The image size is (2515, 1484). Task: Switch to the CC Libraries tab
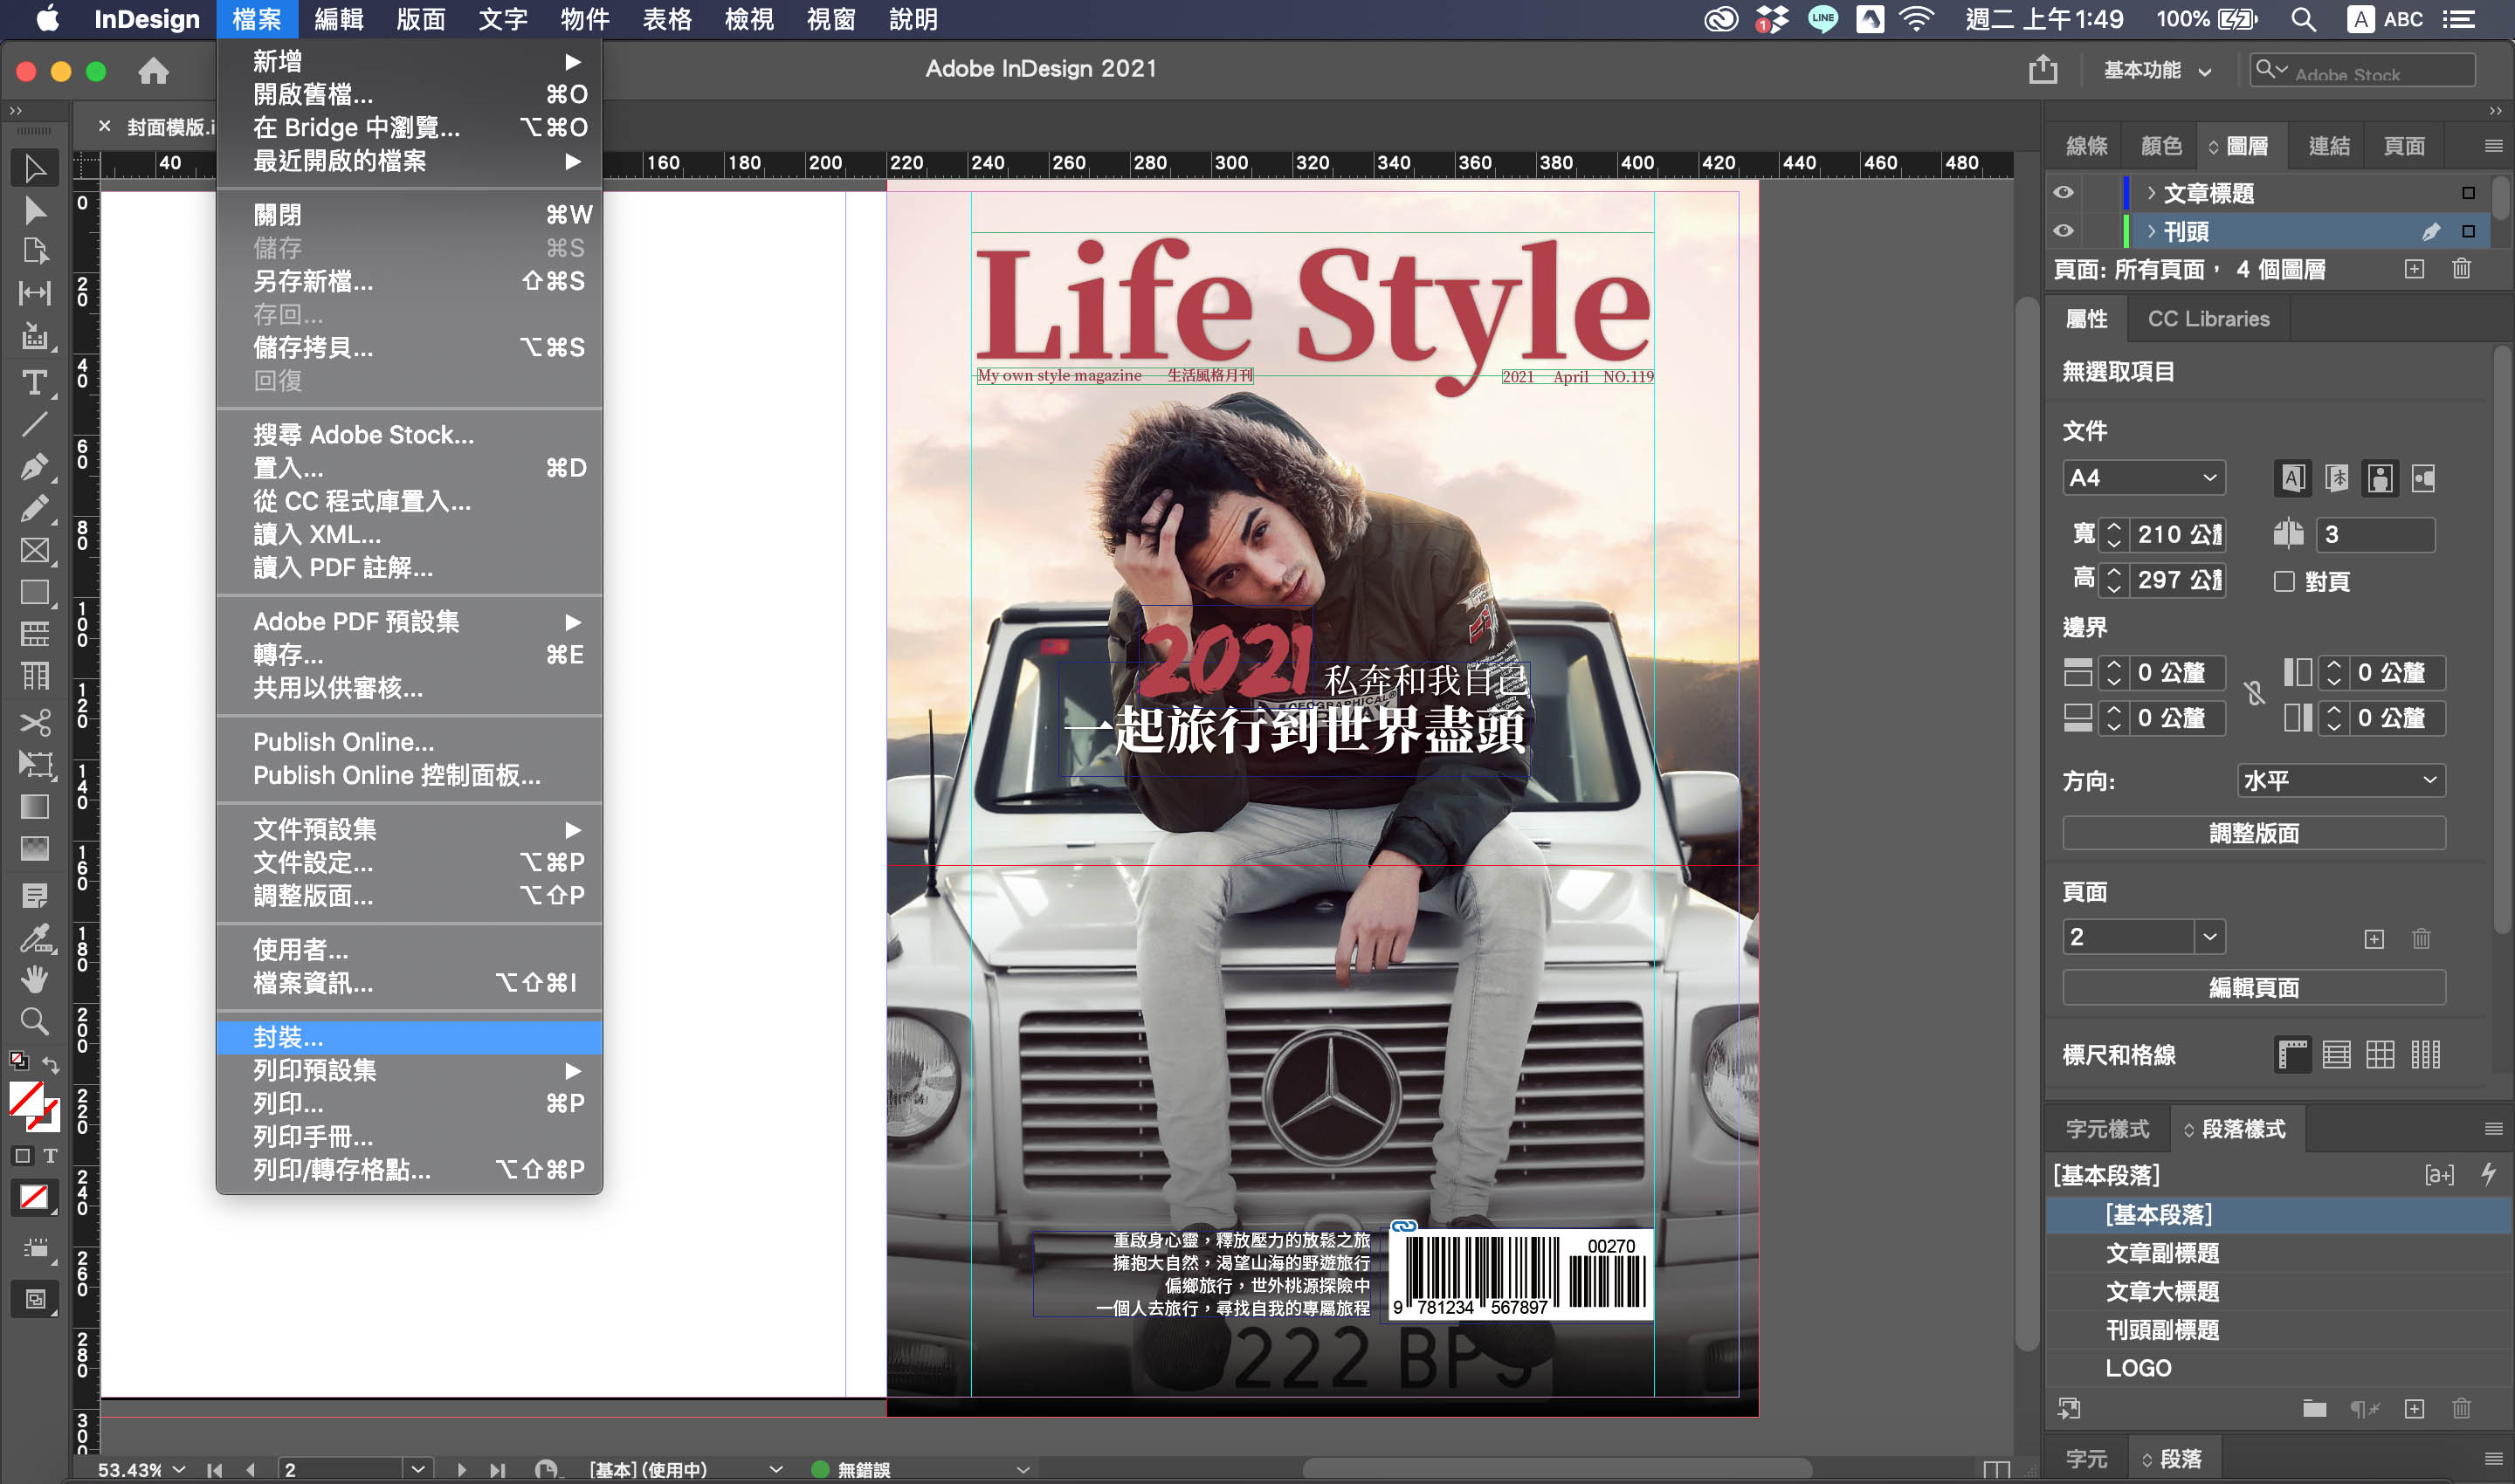tap(2208, 319)
